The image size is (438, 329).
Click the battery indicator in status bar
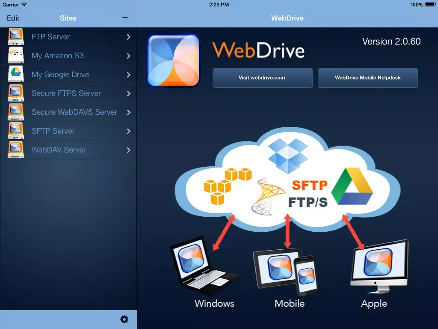[430, 4]
